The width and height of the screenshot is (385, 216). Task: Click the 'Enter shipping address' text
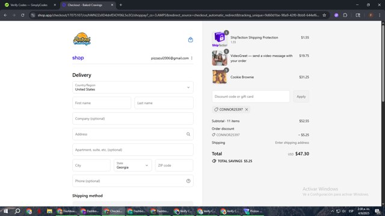tap(292, 143)
